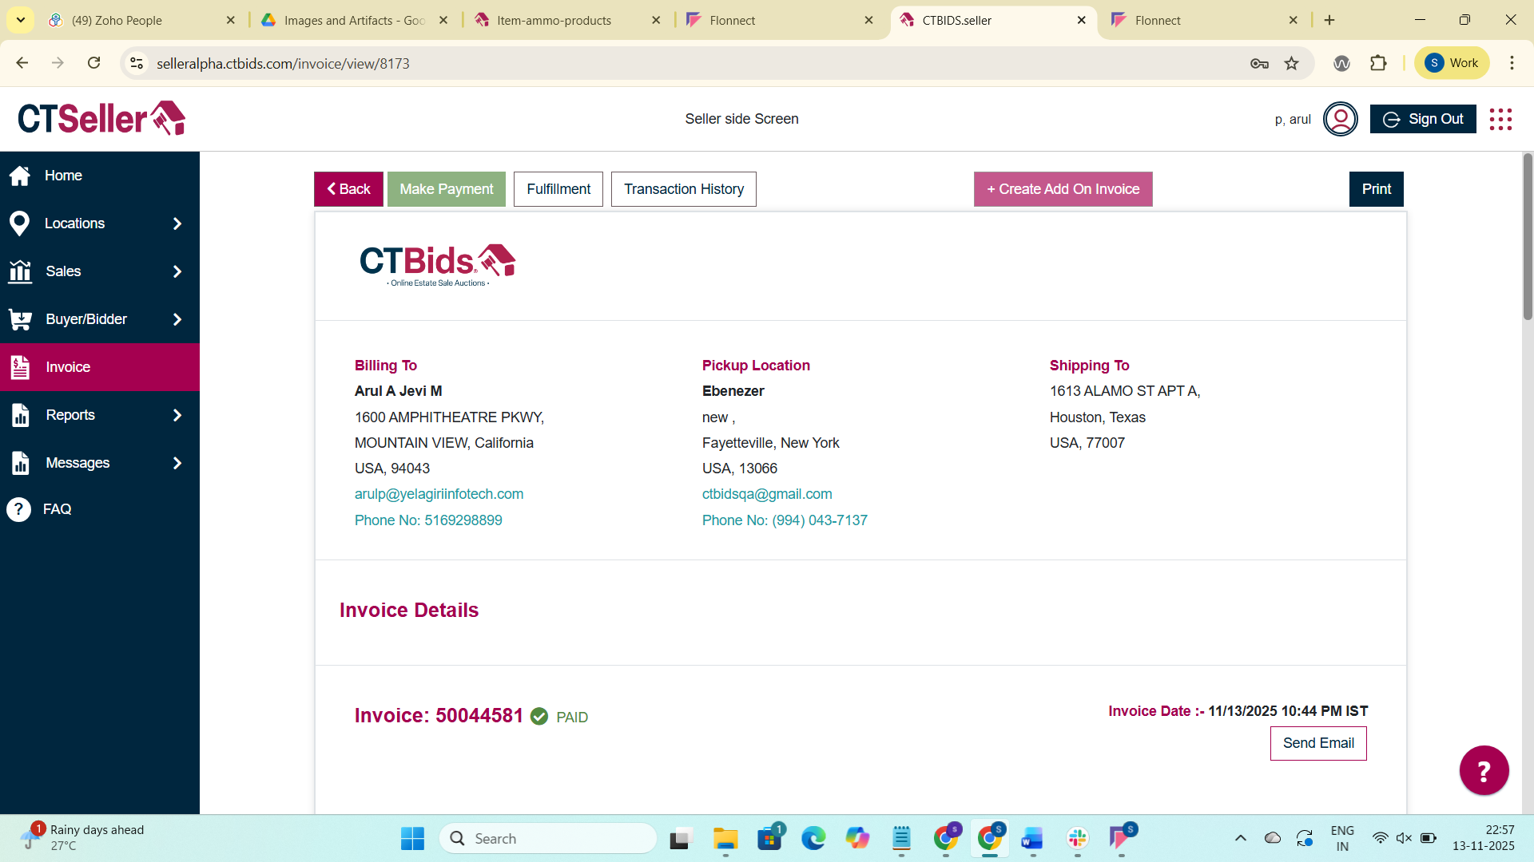Open Slack from the Windows taskbar
Screen dimensions: 1534x862
tap(1077, 838)
